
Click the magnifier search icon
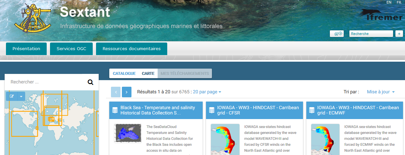click(90, 82)
